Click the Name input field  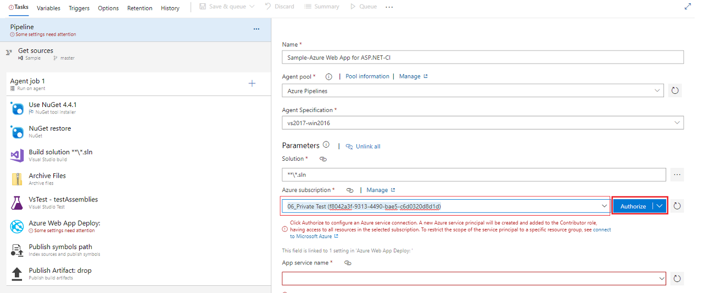click(483, 57)
